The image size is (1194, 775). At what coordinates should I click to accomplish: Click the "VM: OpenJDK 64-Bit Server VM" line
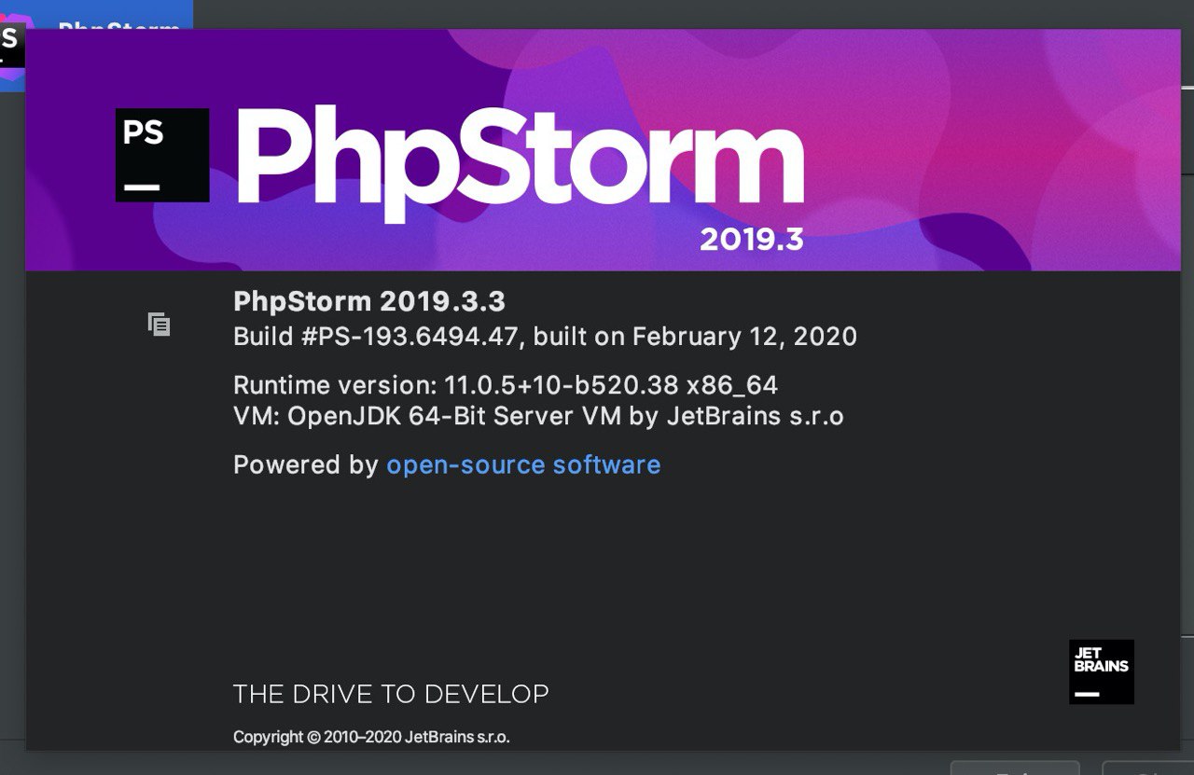coord(538,415)
